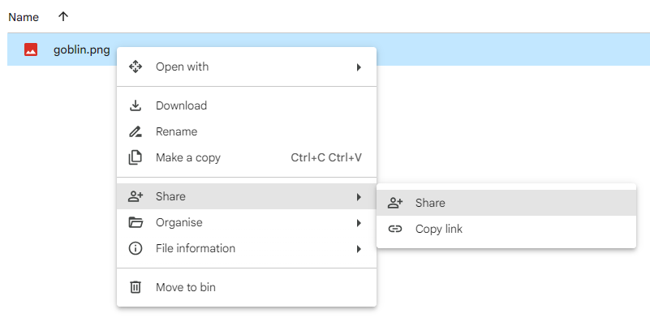650x335 pixels.
Task: Click the four-arrow Open with icon
Action: pos(136,67)
